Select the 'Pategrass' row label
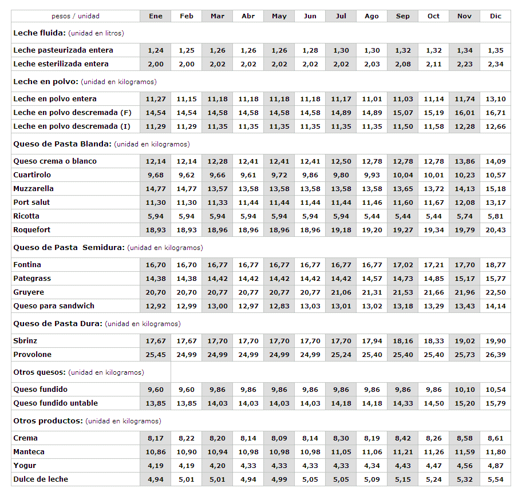Viewport: 522px width, 496px height. [32, 279]
